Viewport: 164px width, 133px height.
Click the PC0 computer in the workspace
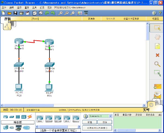click(19, 87)
